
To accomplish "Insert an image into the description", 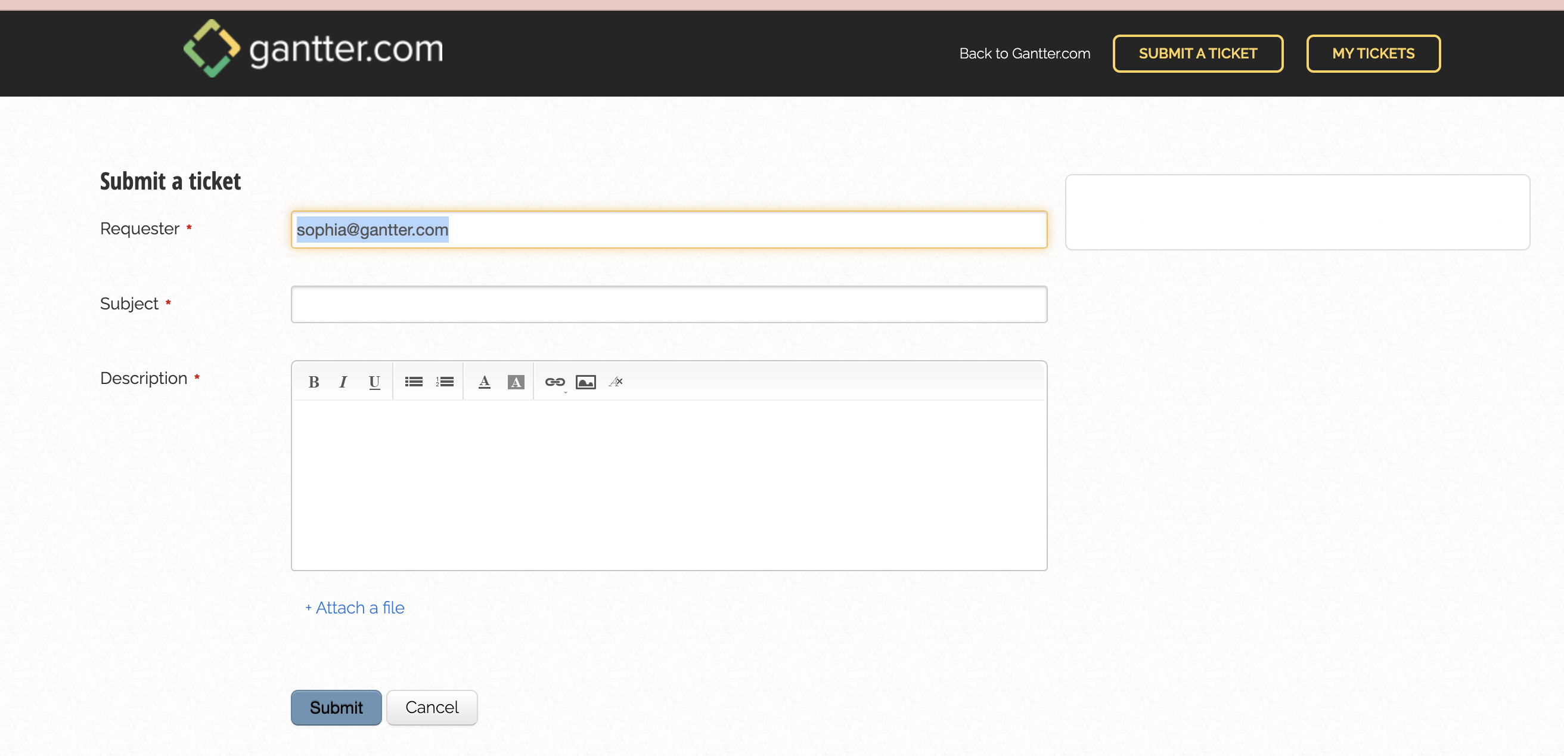I will (x=585, y=382).
